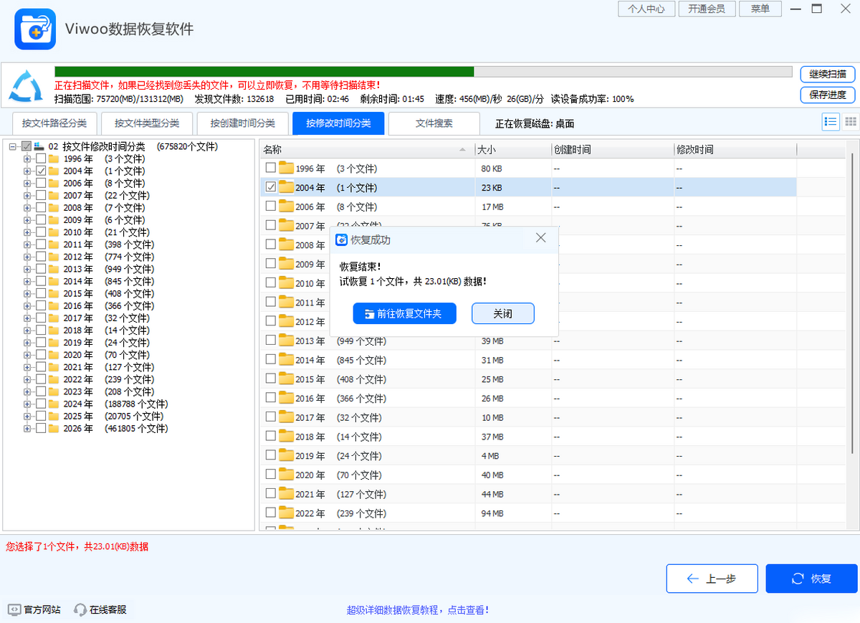Image resolution: width=860 pixels, height=623 pixels.
Task: Check the 2015 年 row checkbox in list
Action: (270, 379)
